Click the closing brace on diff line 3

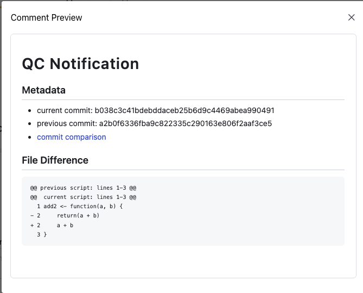46,234
